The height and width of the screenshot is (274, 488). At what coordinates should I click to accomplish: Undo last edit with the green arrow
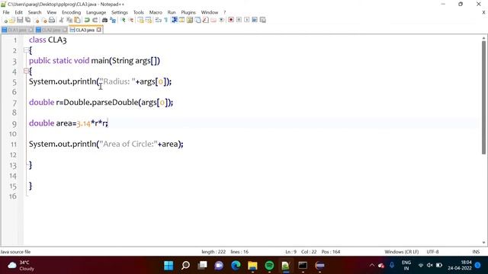click(87, 21)
